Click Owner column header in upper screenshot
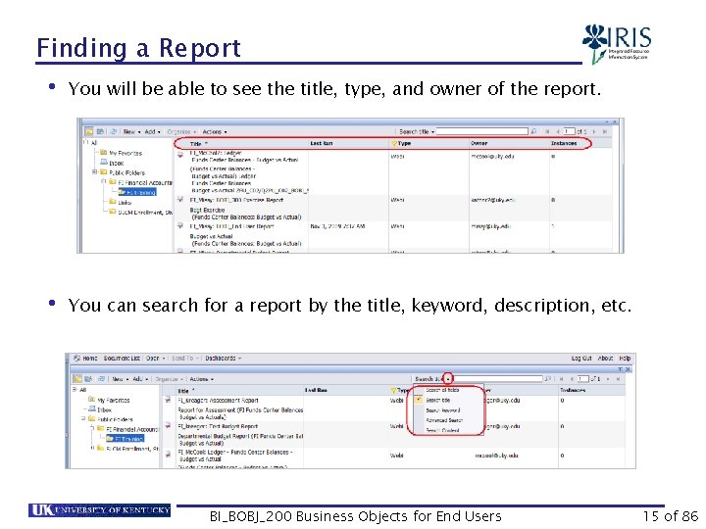Screen dimensions: 706x529 479,143
